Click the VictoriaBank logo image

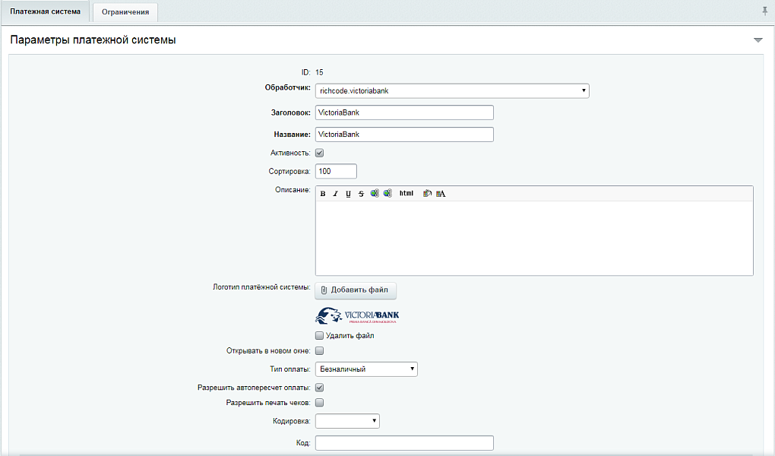point(357,316)
